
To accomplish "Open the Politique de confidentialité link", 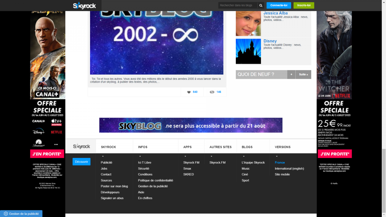I will [155, 180].
